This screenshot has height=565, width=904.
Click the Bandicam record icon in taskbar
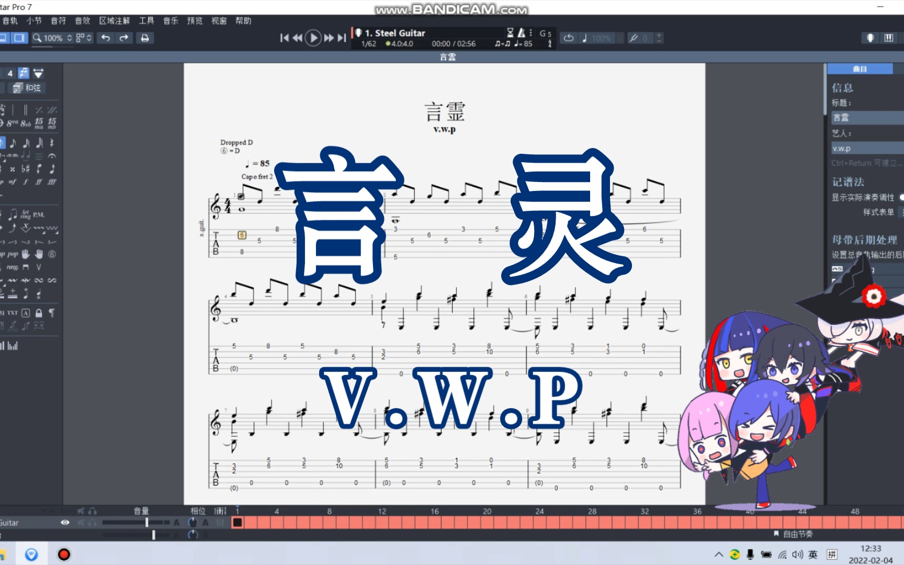coord(64,554)
